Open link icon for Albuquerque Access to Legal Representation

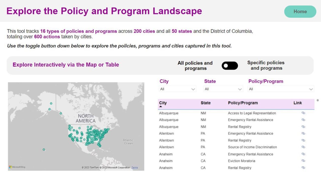(x=303, y=113)
